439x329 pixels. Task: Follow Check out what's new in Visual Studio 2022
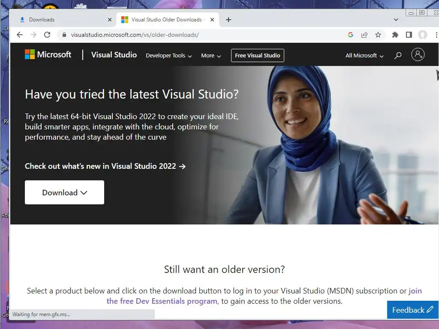[105, 166]
